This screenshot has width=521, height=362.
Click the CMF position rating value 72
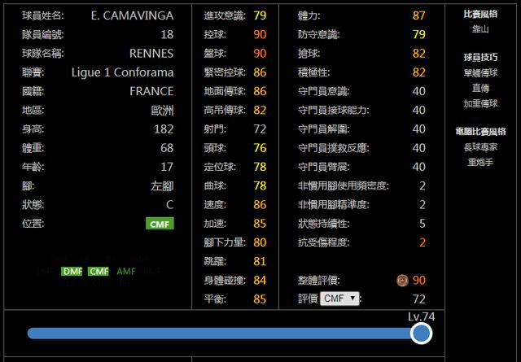[x=418, y=299]
